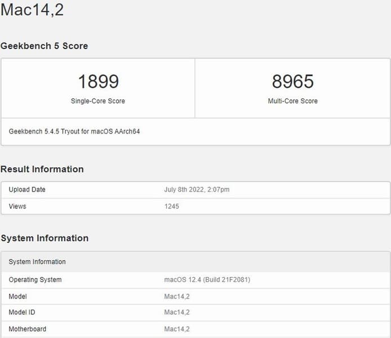Click the Single-Core Score label
This screenshot has height=338, width=391.
tap(98, 101)
